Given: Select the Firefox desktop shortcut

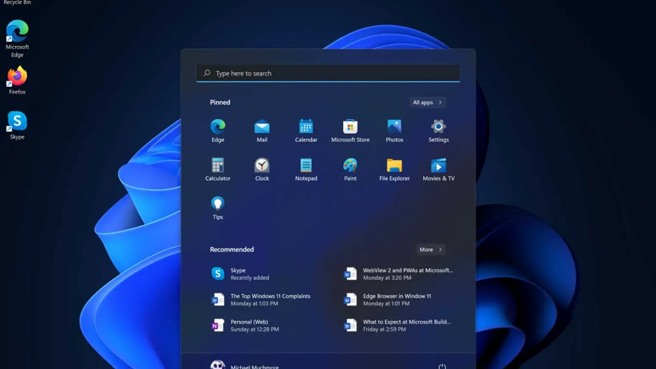Looking at the screenshot, I should [17, 80].
